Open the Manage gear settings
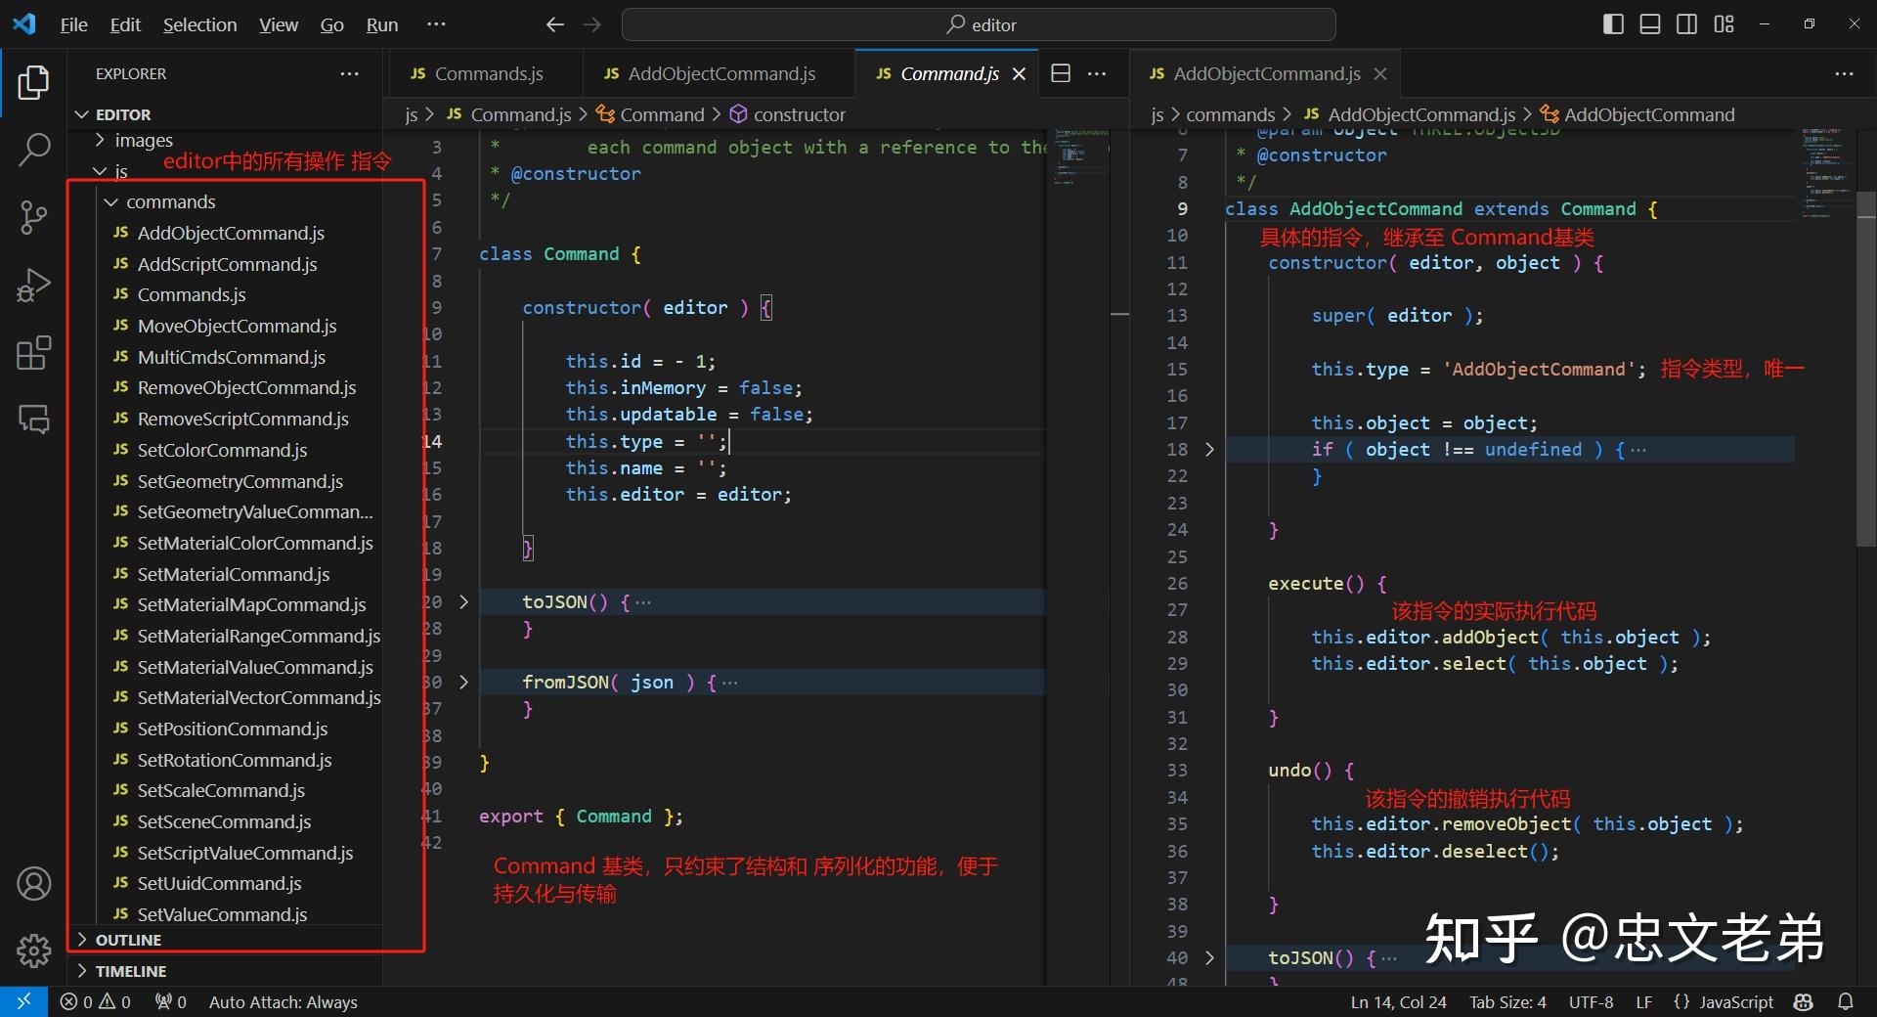 [x=34, y=950]
